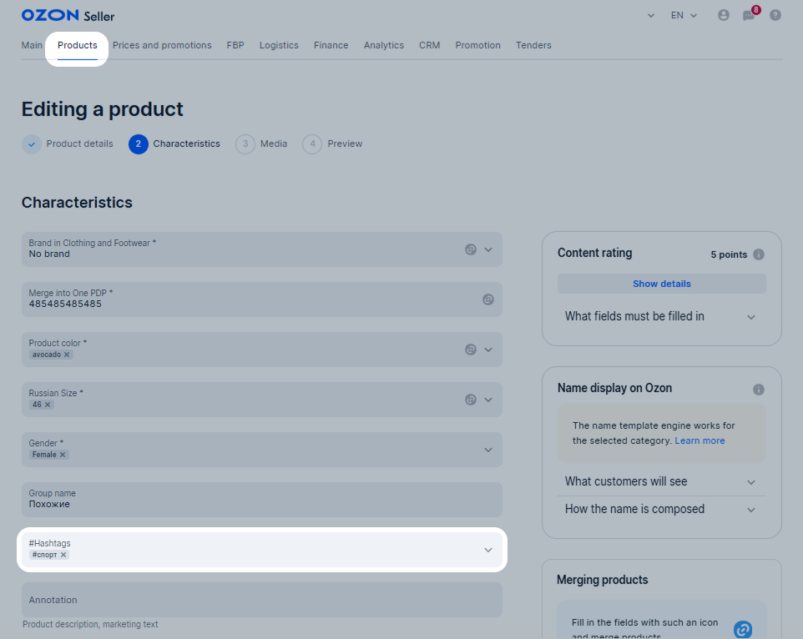
Task: Expand How the name is composed
Action: click(x=661, y=510)
